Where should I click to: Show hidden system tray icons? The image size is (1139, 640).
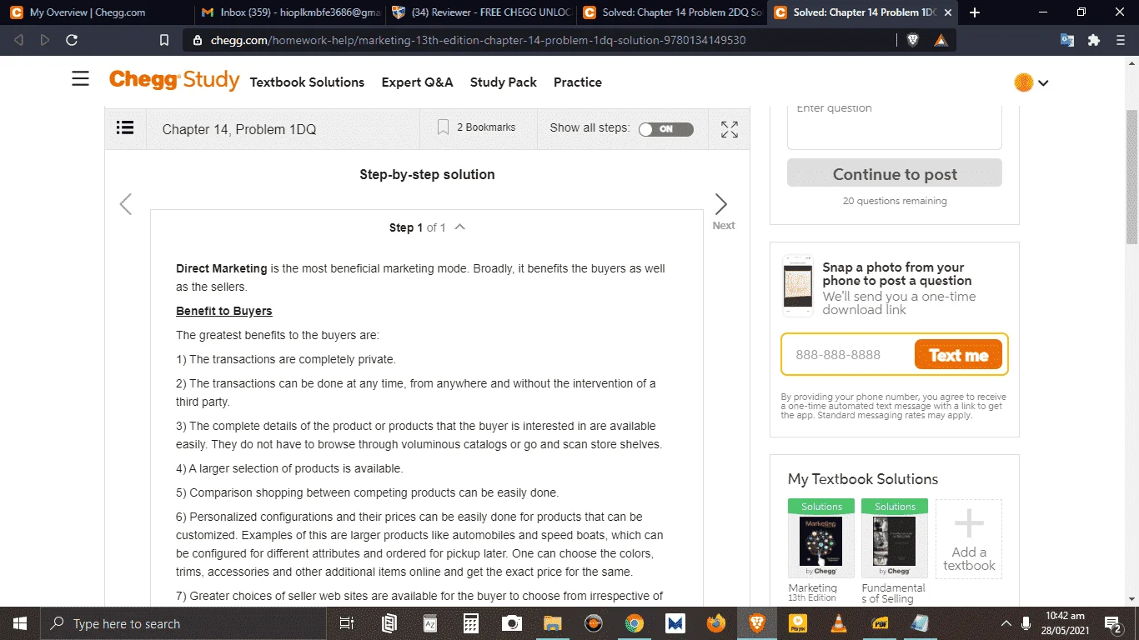1006,623
